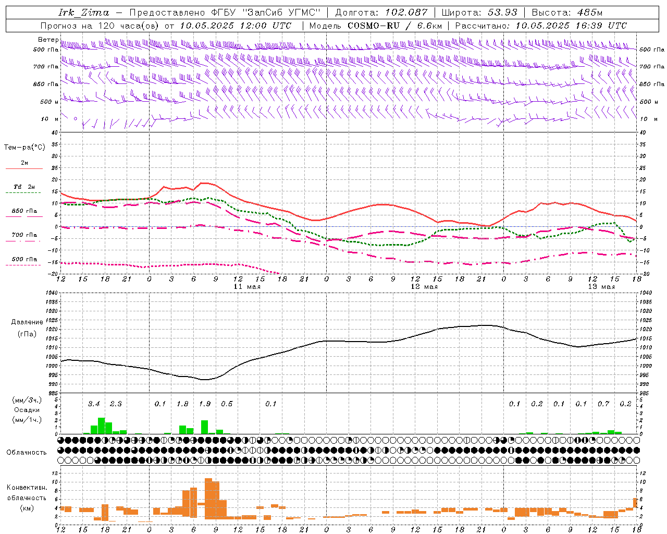Click the left '500 м' wind level label
Viewport: 667px width, 534px height.
point(50,102)
